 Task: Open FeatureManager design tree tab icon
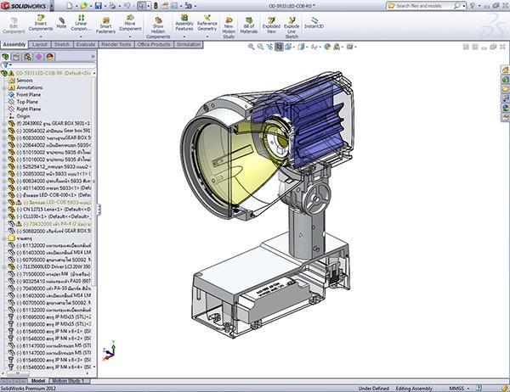(5, 57)
